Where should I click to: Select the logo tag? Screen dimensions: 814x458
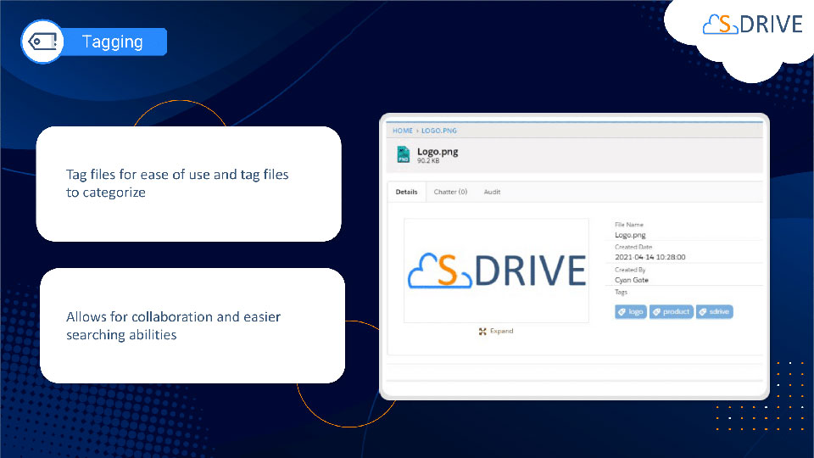click(x=631, y=311)
